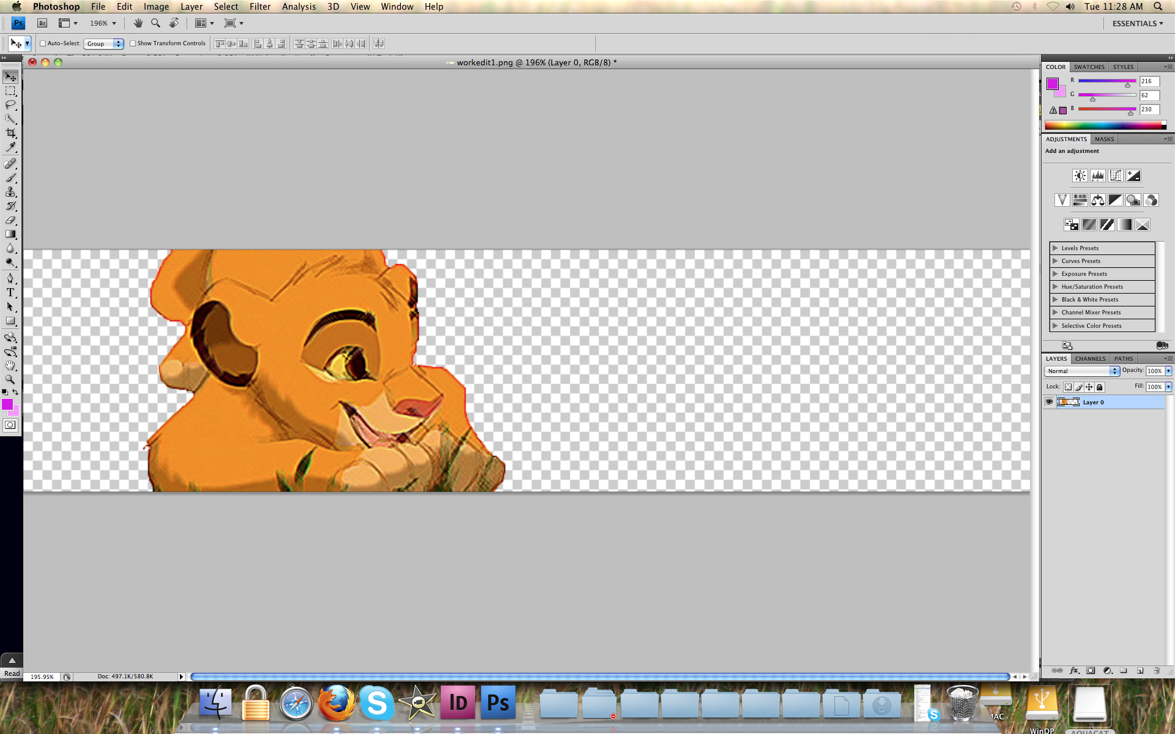Click the foreground color swatch in toolbox
The image size is (1175, 734).
pyautogui.click(x=7, y=404)
